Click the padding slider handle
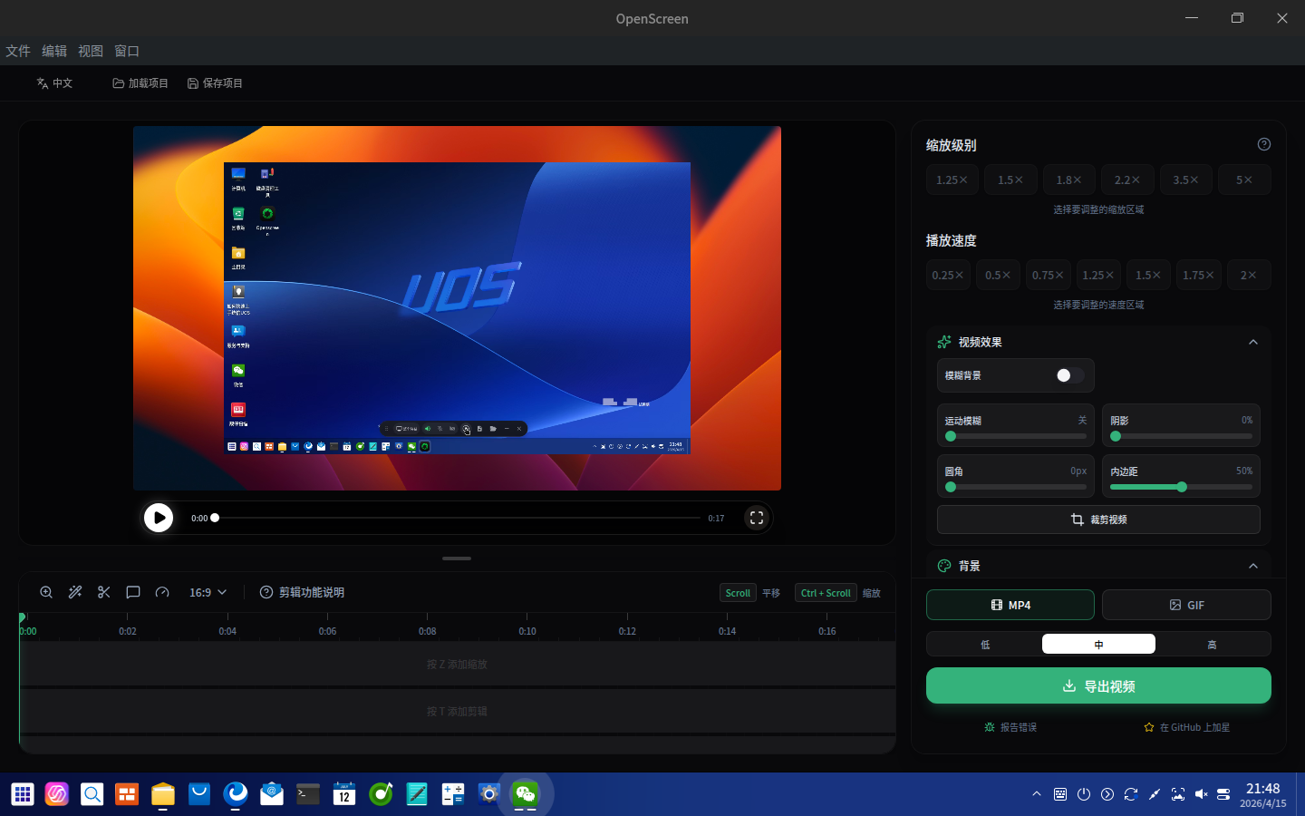Image resolution: width=1305 pixels, height=816 pixels. (1182, 487)
